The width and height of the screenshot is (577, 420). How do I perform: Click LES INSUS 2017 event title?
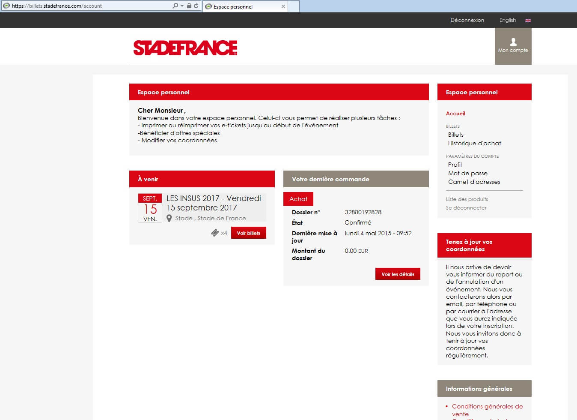click(214, 203)
